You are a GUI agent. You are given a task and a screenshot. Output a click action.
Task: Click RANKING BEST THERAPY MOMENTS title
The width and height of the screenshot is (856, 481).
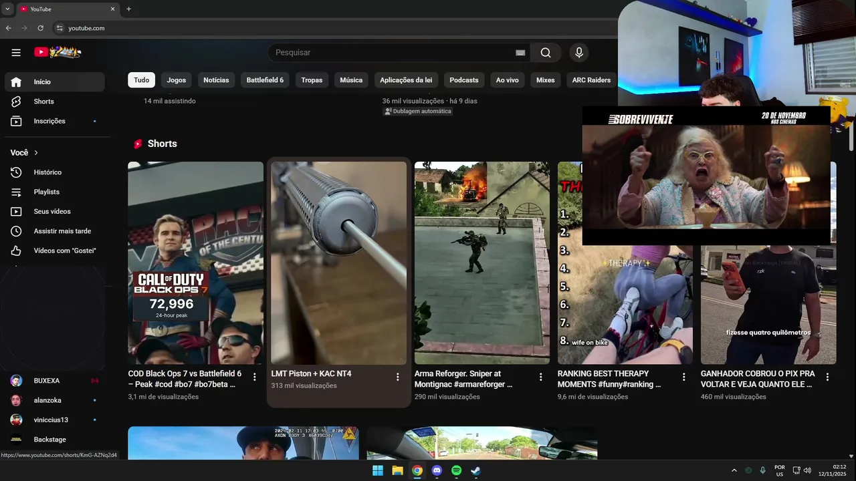(x=609, y=379)
